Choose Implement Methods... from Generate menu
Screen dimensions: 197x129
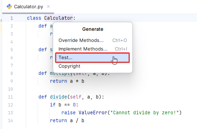click(x=93, y=49)
